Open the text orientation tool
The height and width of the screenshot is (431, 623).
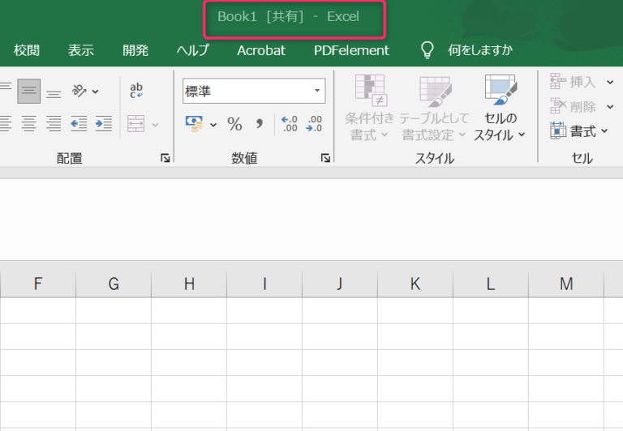click(79, 92)
